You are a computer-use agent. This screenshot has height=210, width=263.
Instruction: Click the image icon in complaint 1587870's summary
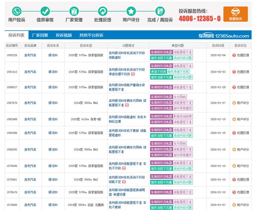pyautogui.click(x=127, y=105)
